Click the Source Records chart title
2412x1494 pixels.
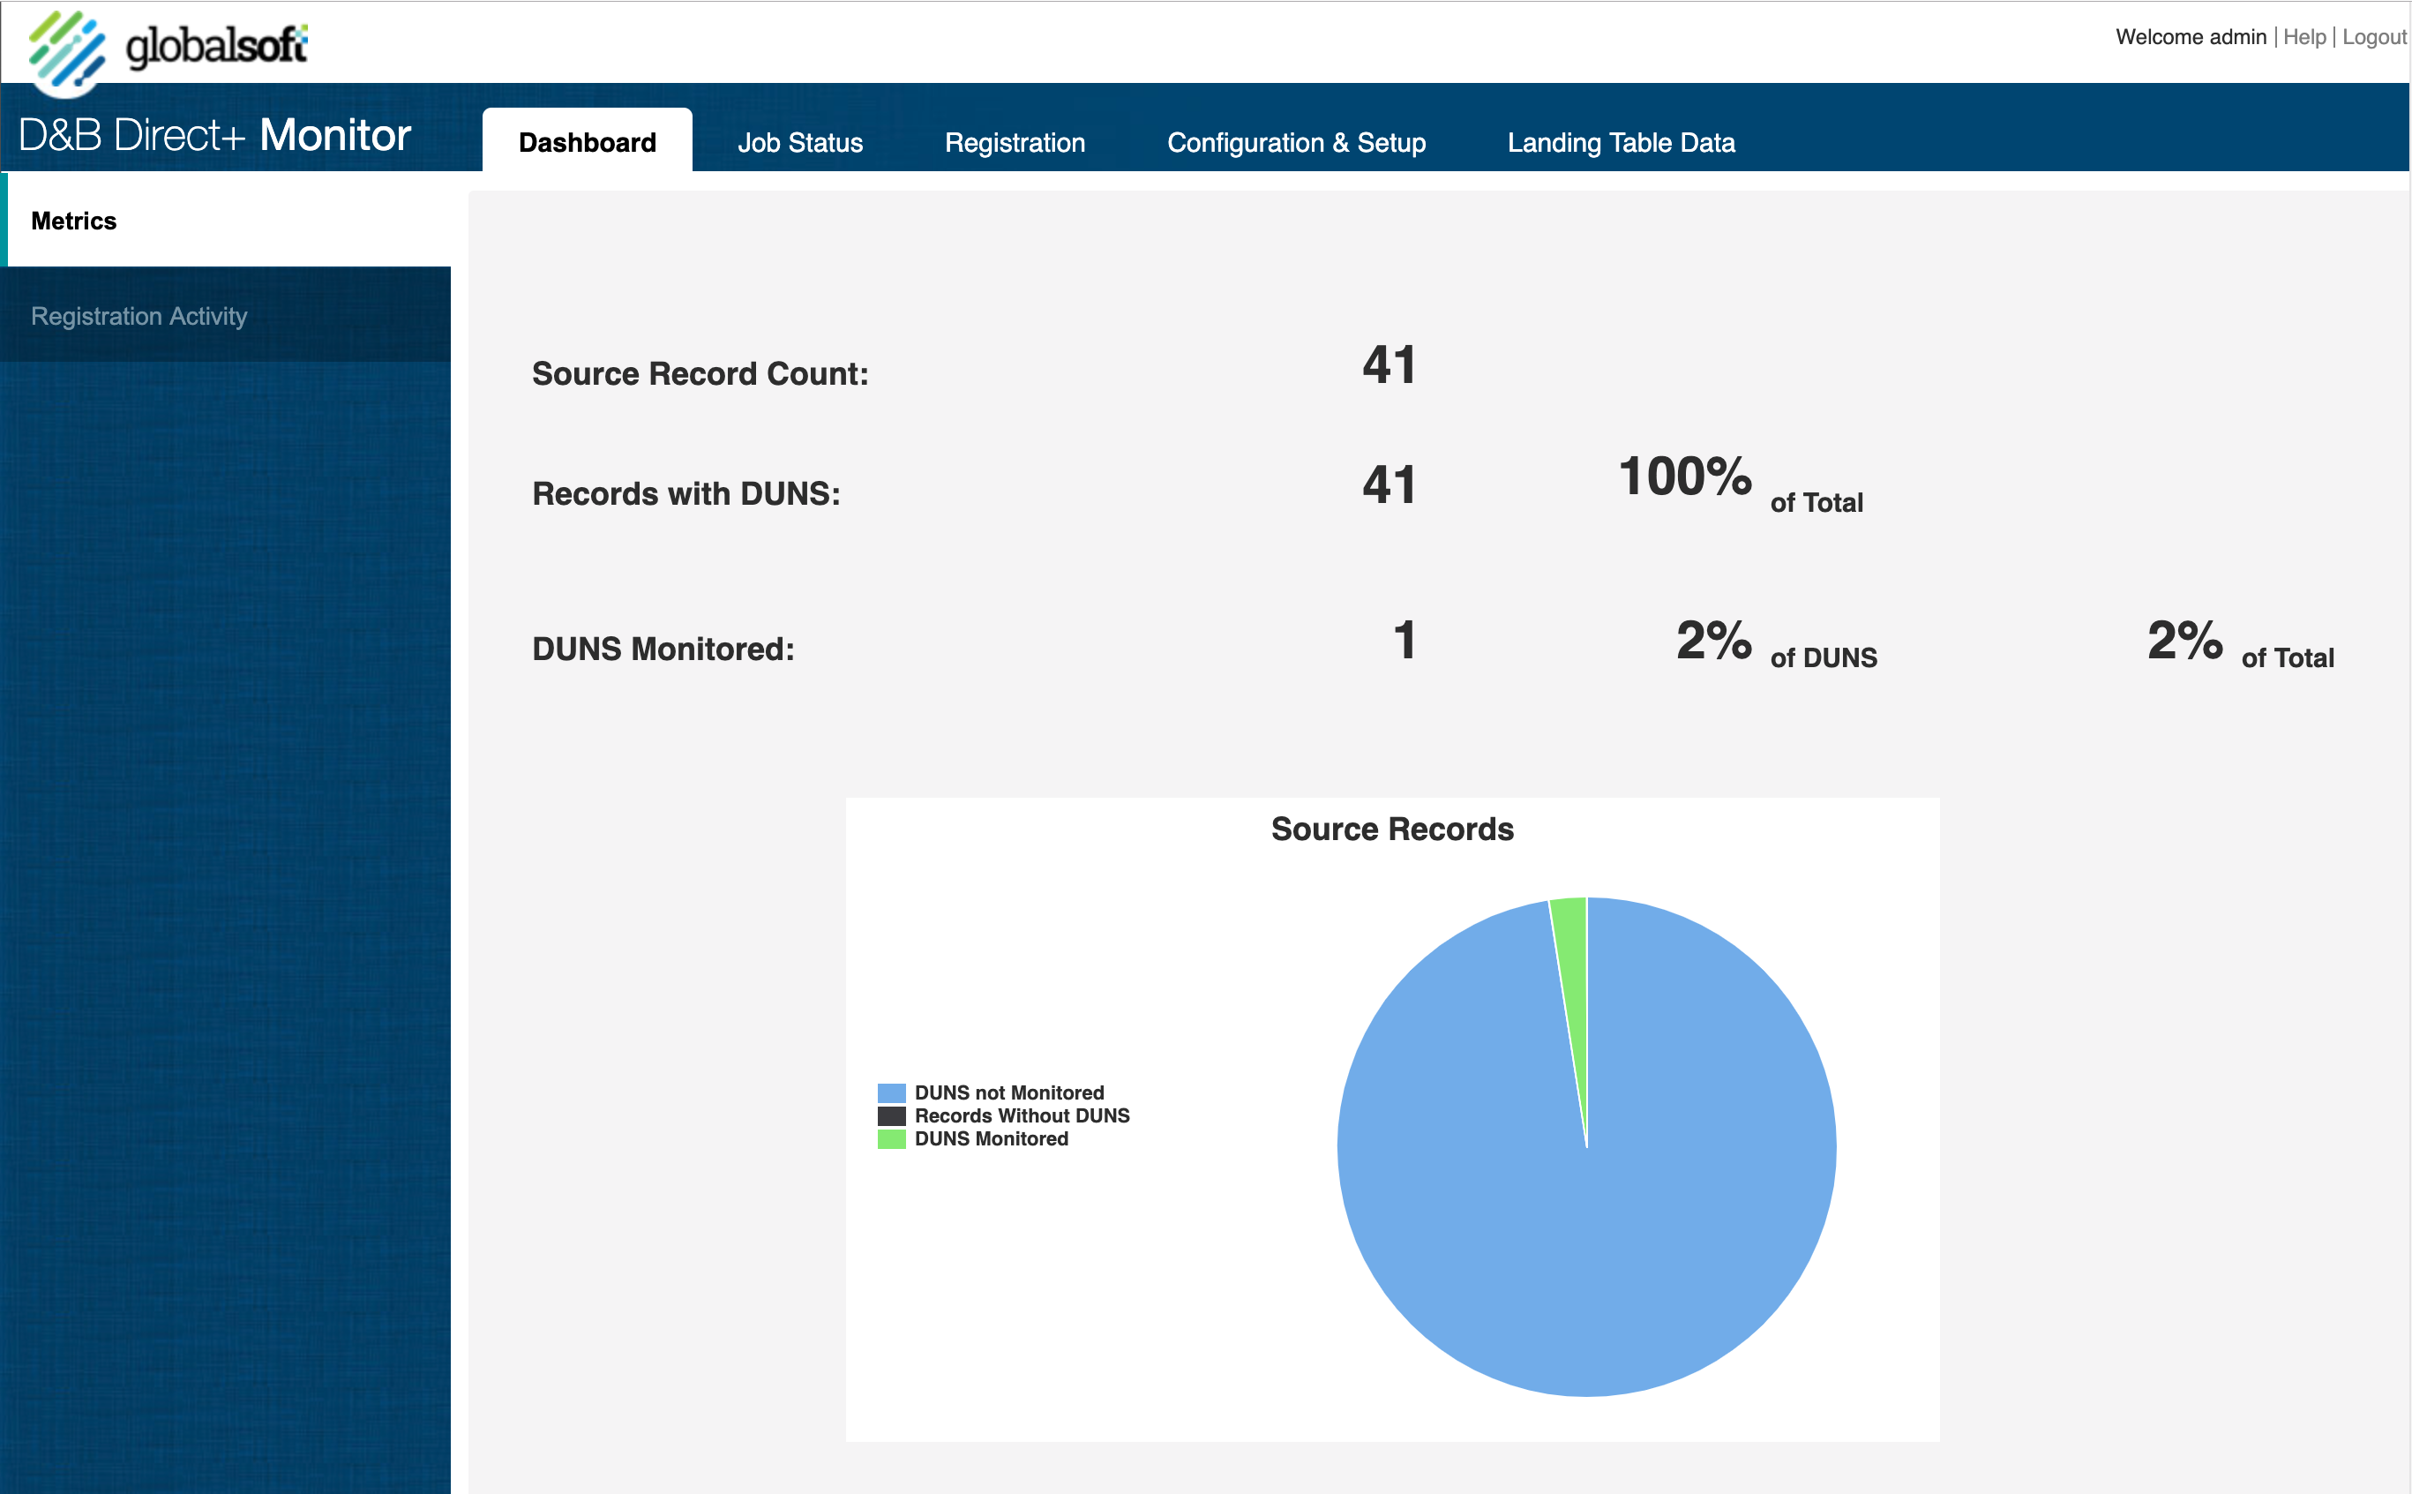tap(1391, 829)
